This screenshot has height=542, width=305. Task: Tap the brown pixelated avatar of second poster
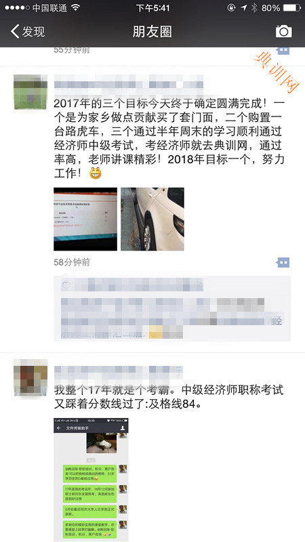(x=30, y=377)
